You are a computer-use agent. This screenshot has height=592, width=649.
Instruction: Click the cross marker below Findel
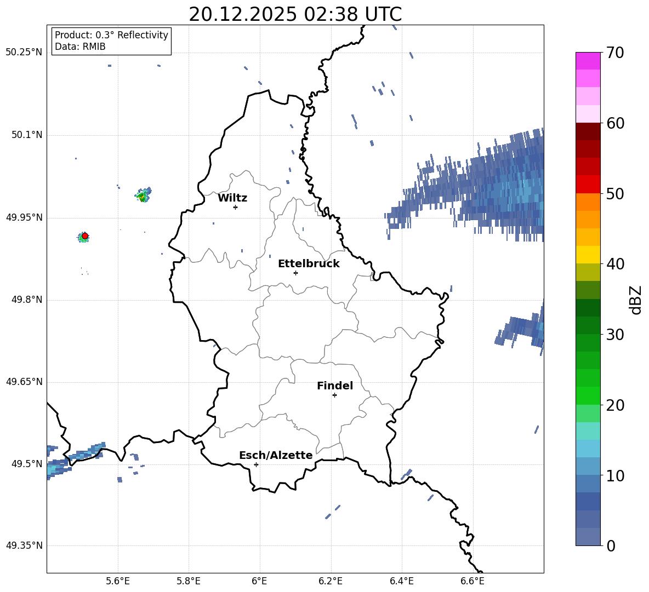[334, 395]
